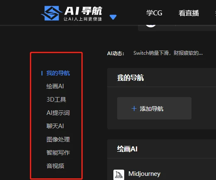216x180 pixels.
Task: Select 音视频 in the sidebar
Action: tap(55, 166)
